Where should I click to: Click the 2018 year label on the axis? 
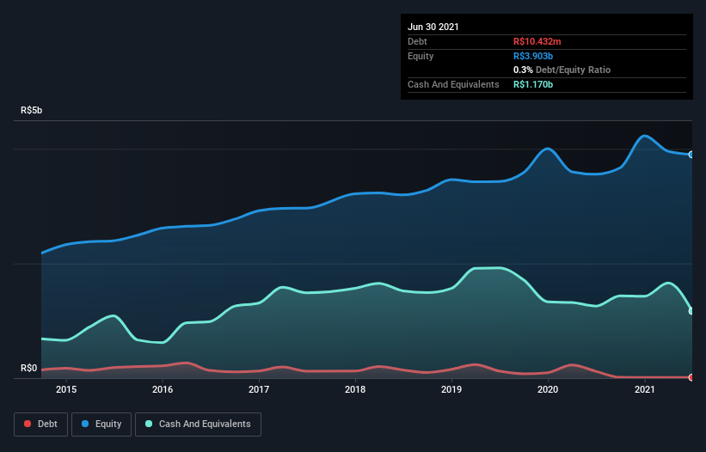click(x=355, y=390)
